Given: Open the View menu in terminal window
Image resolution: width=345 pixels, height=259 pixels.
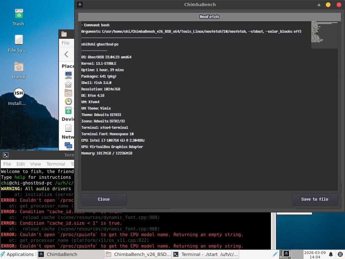Looking at the screenshot, I should point(36,164).
